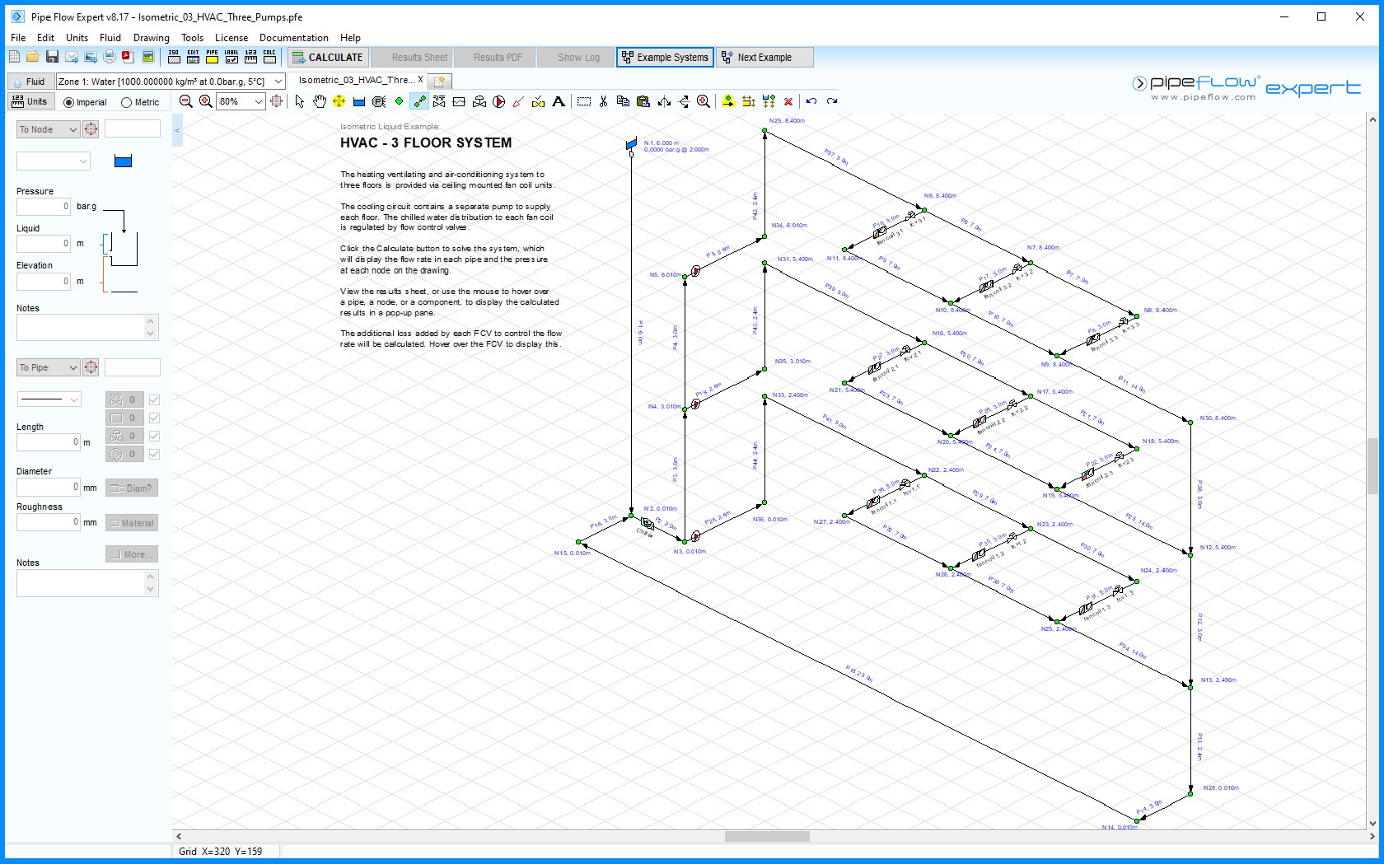1384x864 pixels.
Task: Toggle the ISO isometric grid icon
Action: pos(174,57)
